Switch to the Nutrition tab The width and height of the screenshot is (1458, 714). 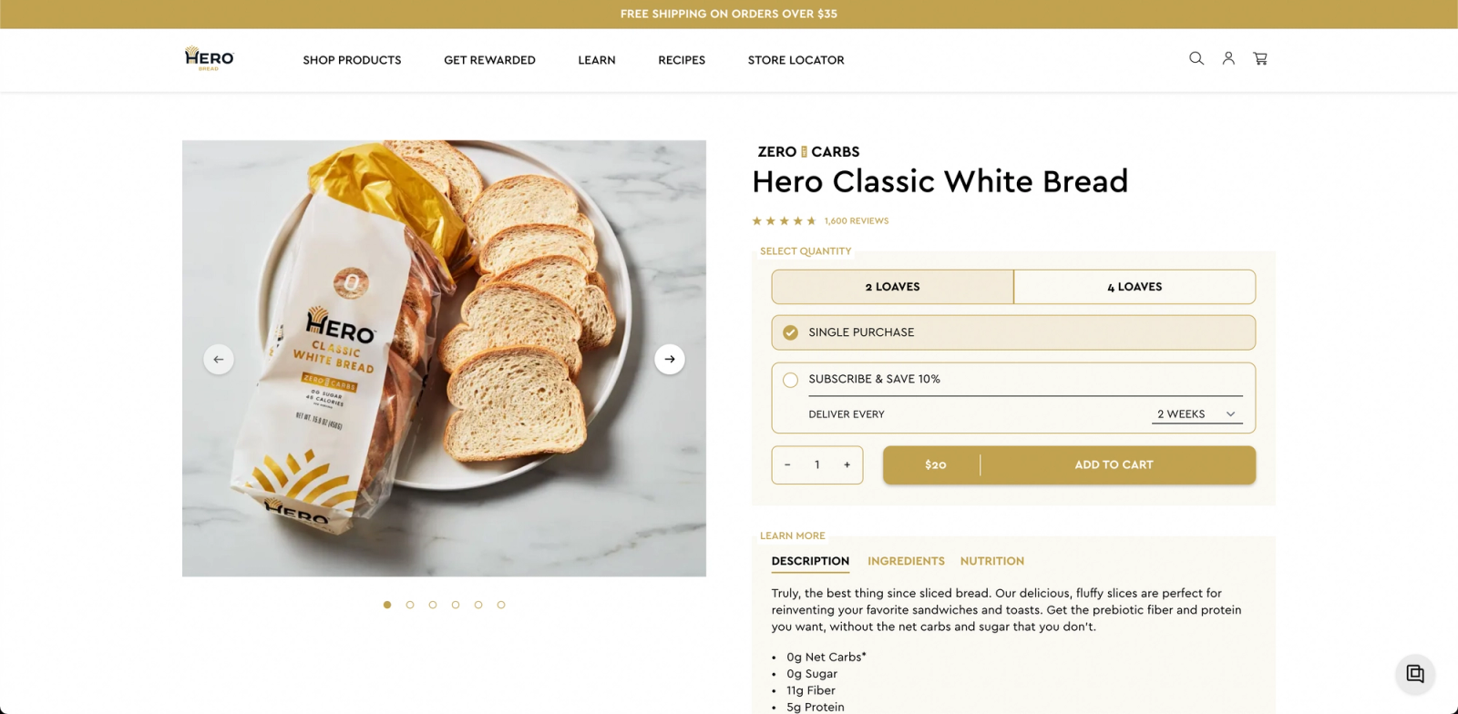pyautogui.click(x=991, y=561)
